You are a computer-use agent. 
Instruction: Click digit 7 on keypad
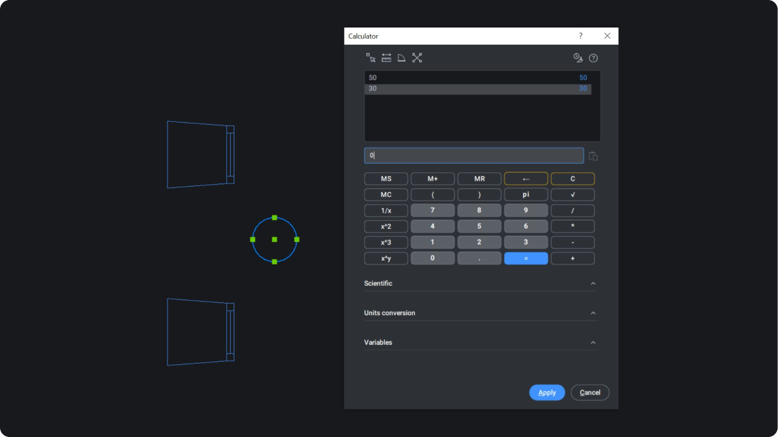click(433, 211)
